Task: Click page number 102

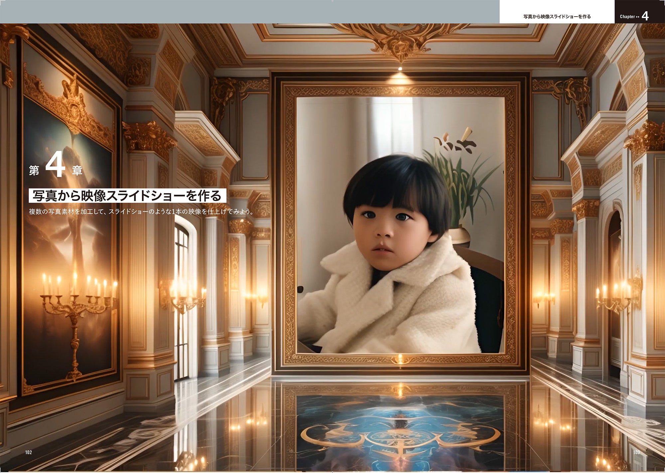Action: point(29,452)
